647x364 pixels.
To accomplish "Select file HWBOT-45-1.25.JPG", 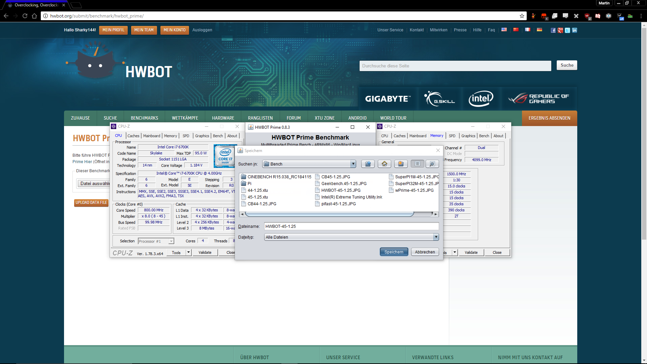I will click(x=338, y=190).
